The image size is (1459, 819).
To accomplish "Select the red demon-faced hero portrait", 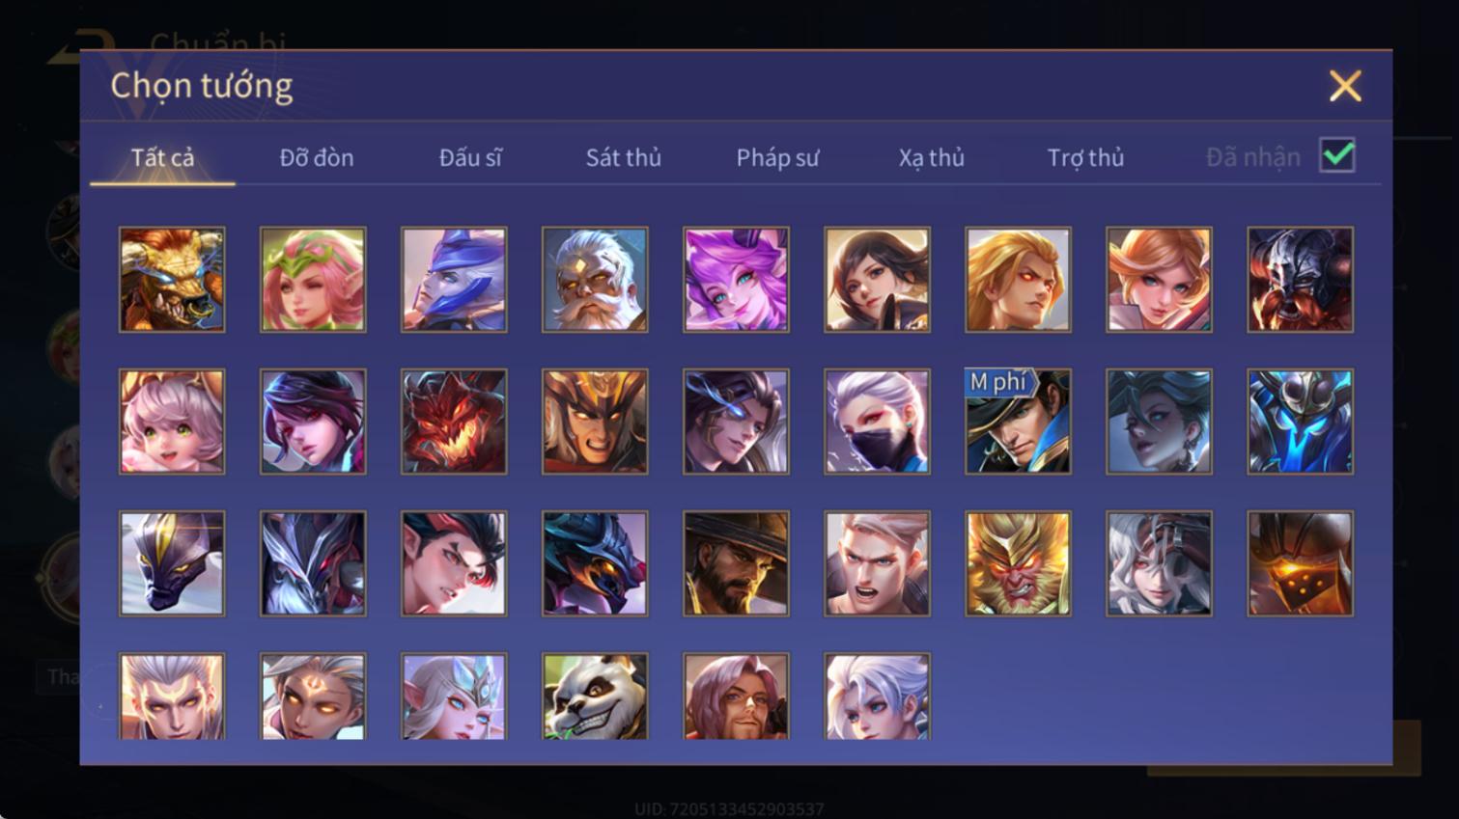I will [454, 422].
